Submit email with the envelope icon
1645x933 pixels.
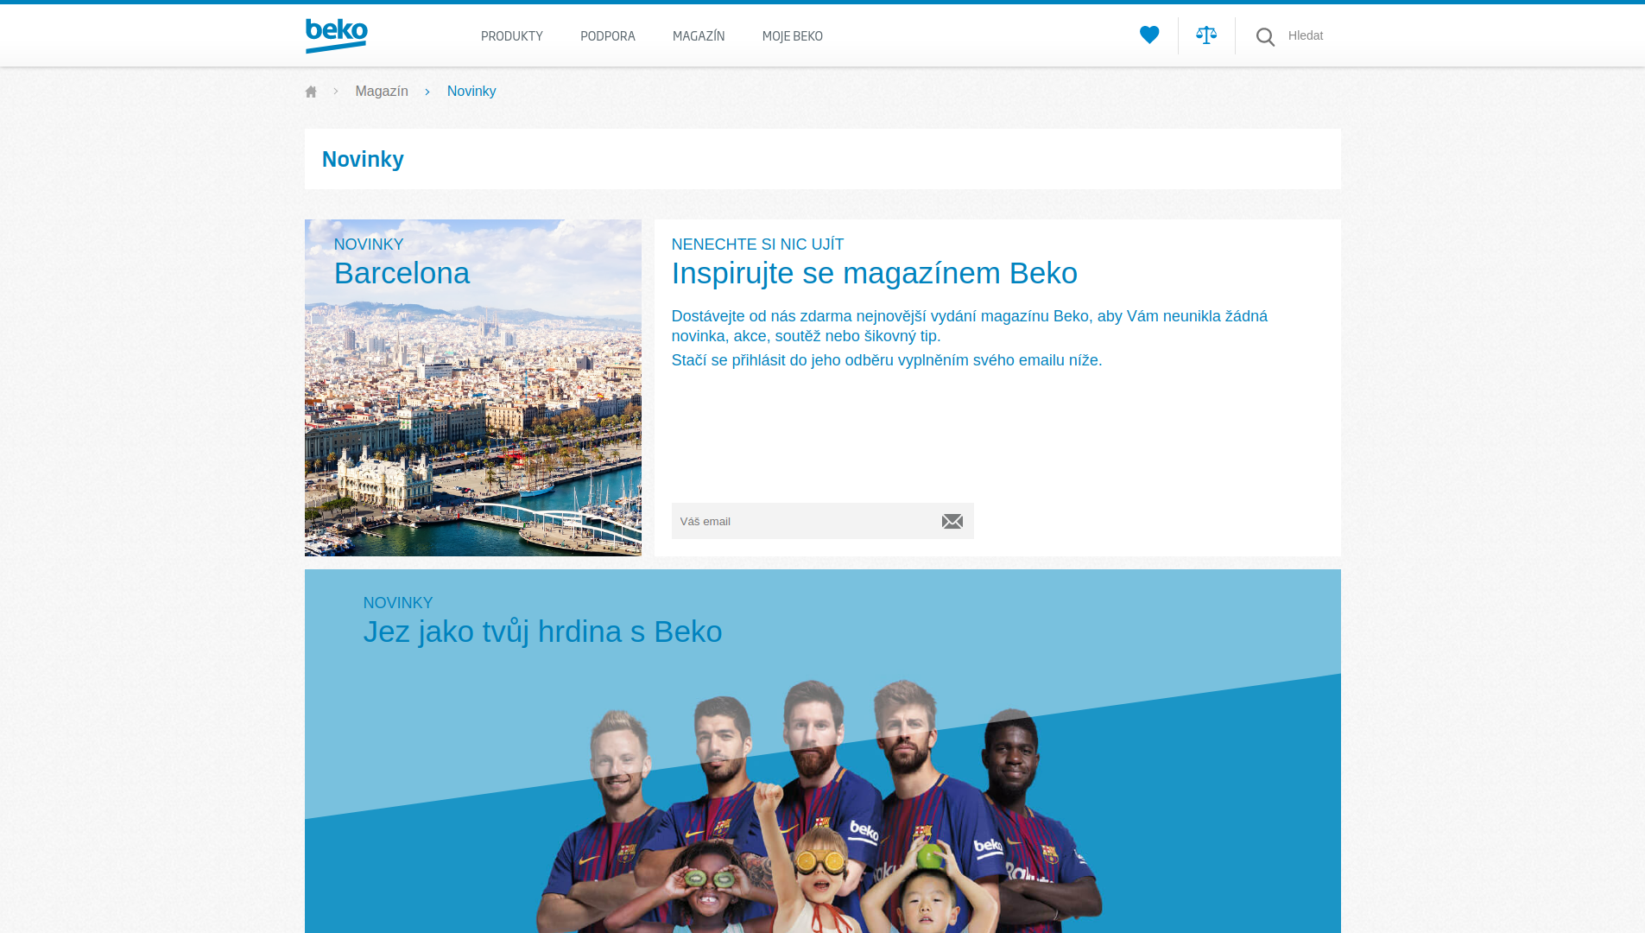coord(952,521)
